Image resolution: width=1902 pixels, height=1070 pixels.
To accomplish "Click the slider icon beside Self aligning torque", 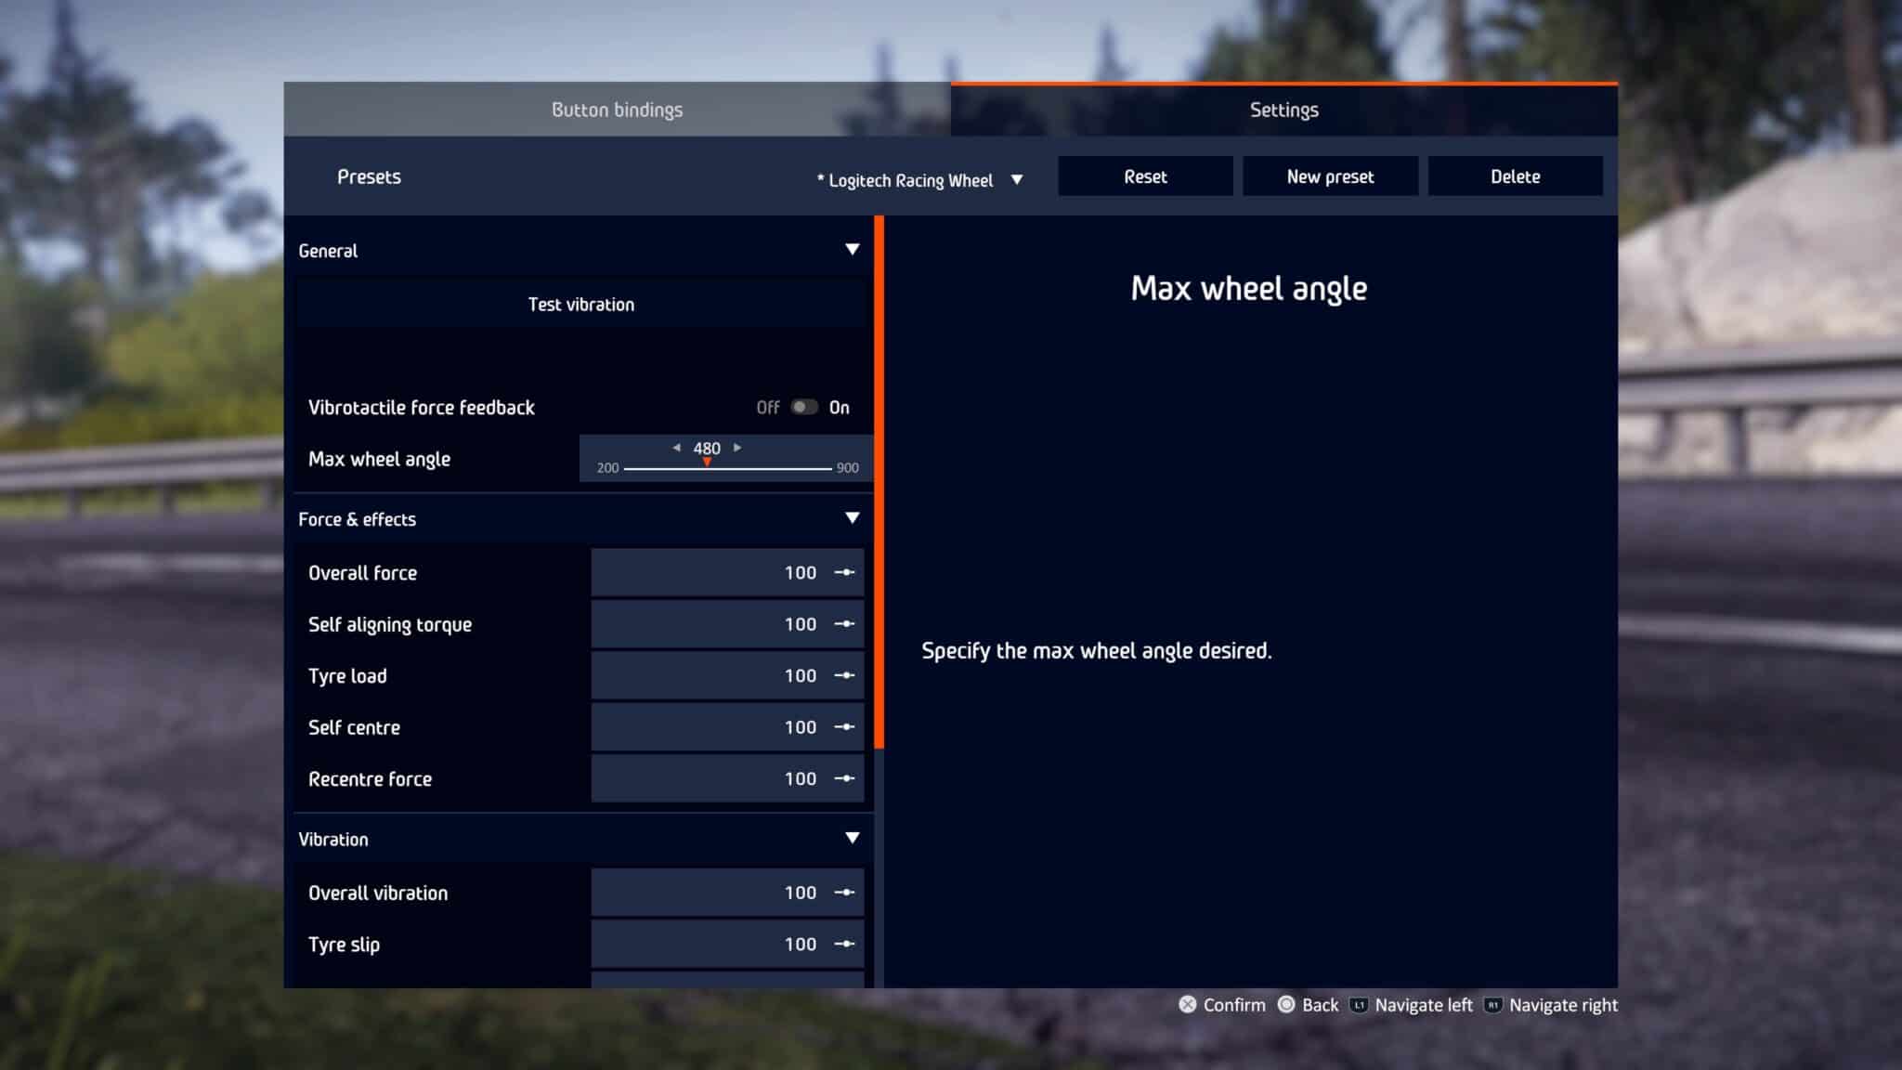I will pyautogui.click(x=844, y=624).
